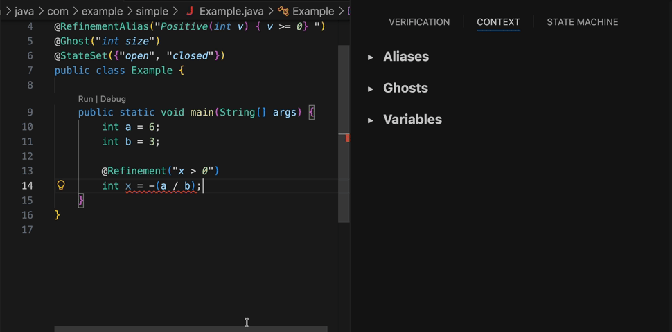Click the horizontal scrollbar at editor bottom
Viewport: 672px width, 332px height.
[x=191, y=329]
